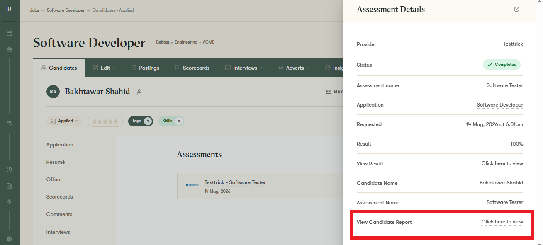The image size is (543, 245).
Task: Switch to the Postings tab
Action: pos(145,68)
